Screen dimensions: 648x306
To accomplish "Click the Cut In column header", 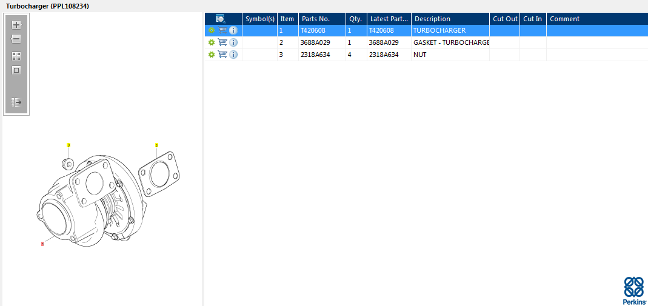I will coord(533,19).
